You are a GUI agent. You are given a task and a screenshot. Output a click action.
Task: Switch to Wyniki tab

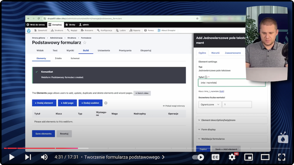coord(70,50)
